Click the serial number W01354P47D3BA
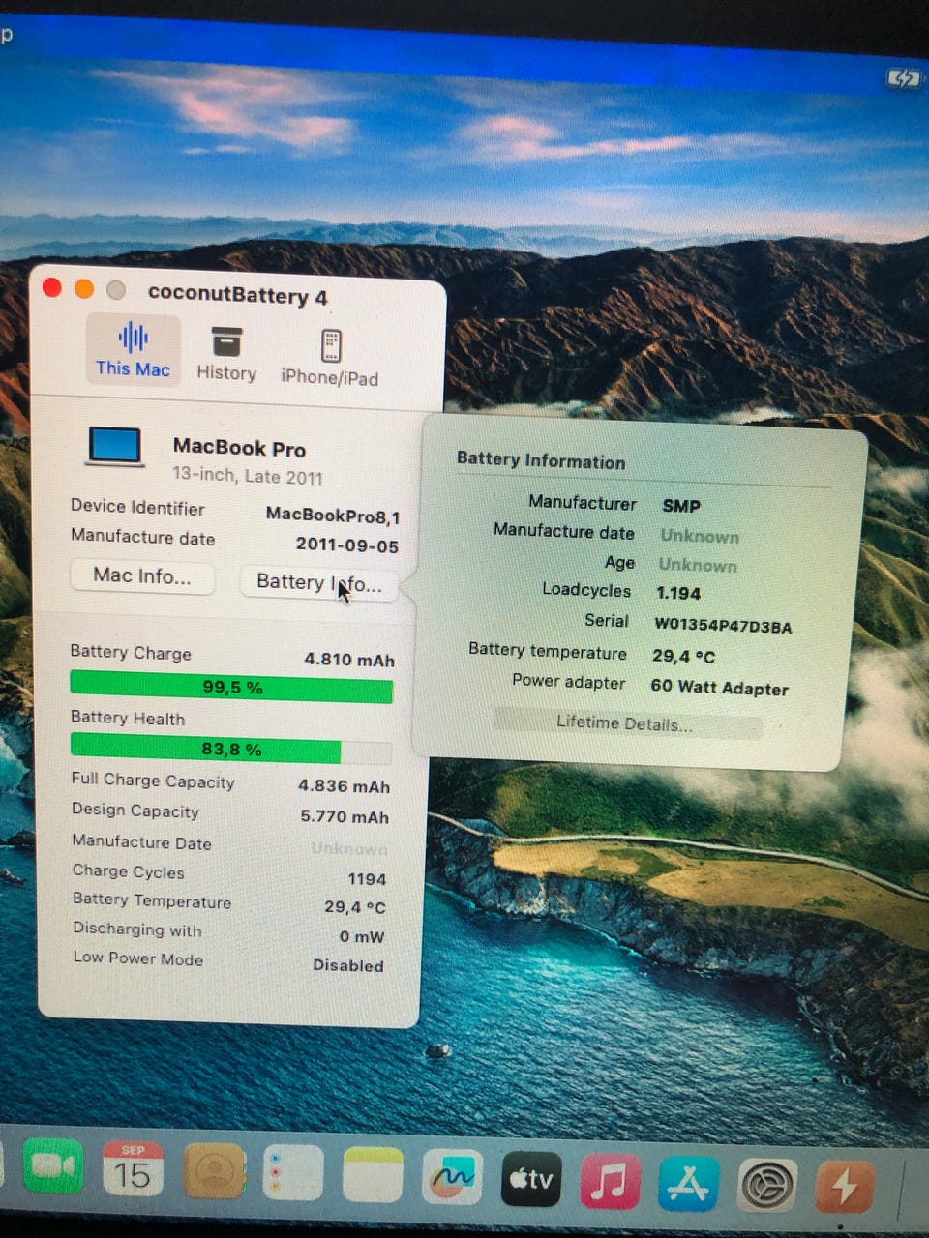The width and height of the screenshot is (929, 1238). [723, 626]
